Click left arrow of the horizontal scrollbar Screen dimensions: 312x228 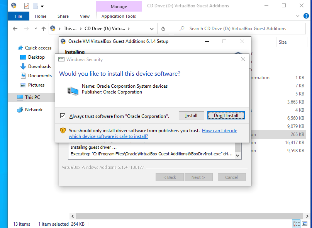tap(73, 216)
